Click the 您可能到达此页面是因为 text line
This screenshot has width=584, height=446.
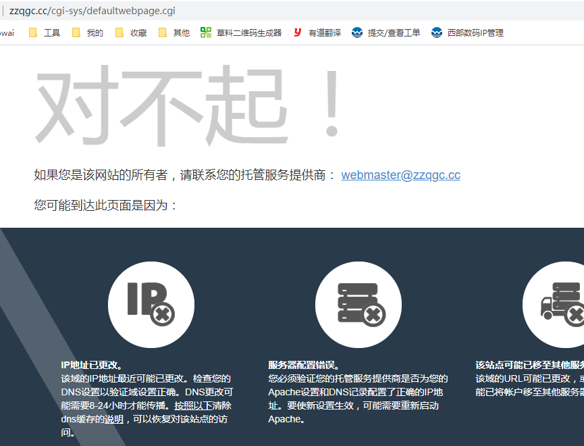pos(106,205)
